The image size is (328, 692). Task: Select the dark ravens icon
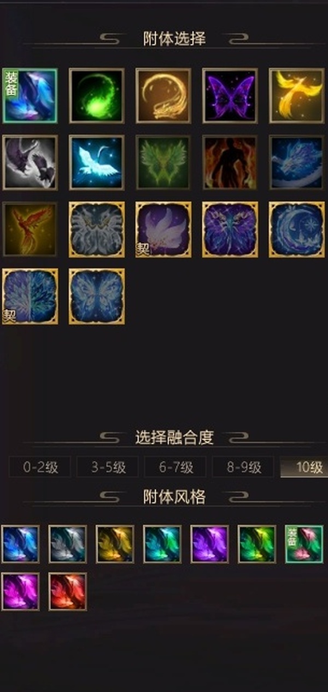[30, 163]
